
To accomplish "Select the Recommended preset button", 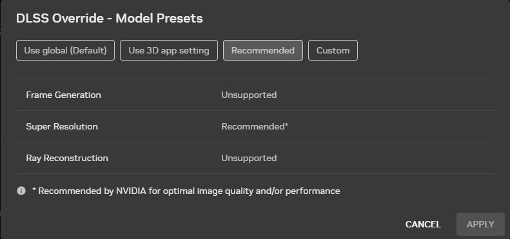I will click(x=263, y=50).
